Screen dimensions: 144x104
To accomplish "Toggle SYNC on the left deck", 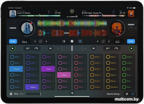I will [13, 41].
